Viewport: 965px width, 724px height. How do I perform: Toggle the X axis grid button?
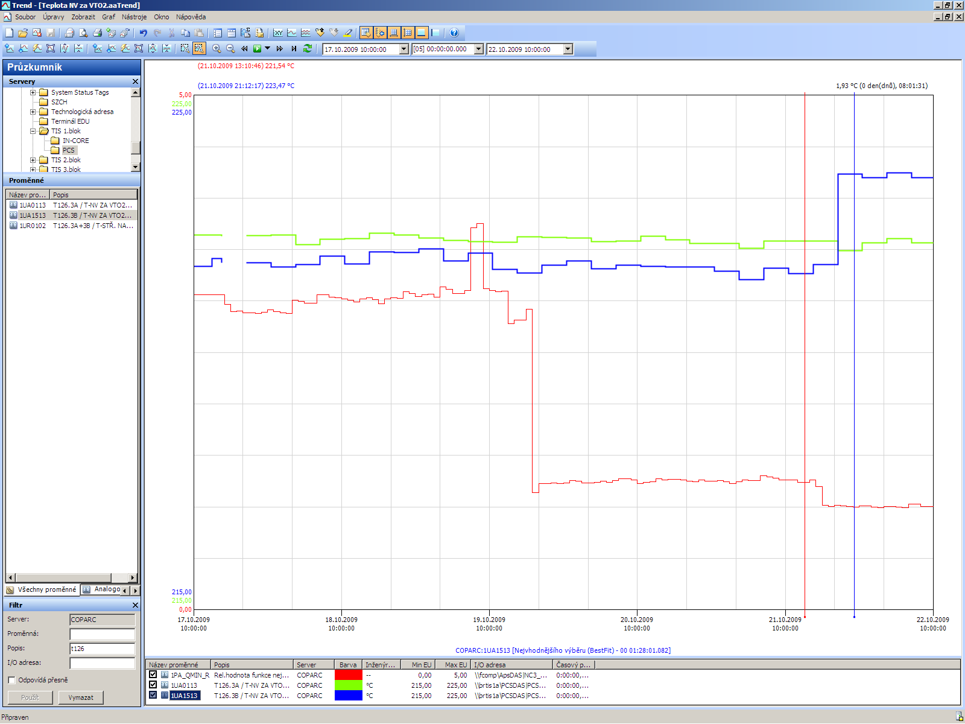pos(393,33)
